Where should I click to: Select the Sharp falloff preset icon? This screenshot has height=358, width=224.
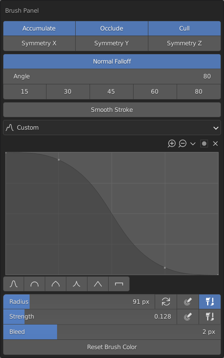(76, 284)
